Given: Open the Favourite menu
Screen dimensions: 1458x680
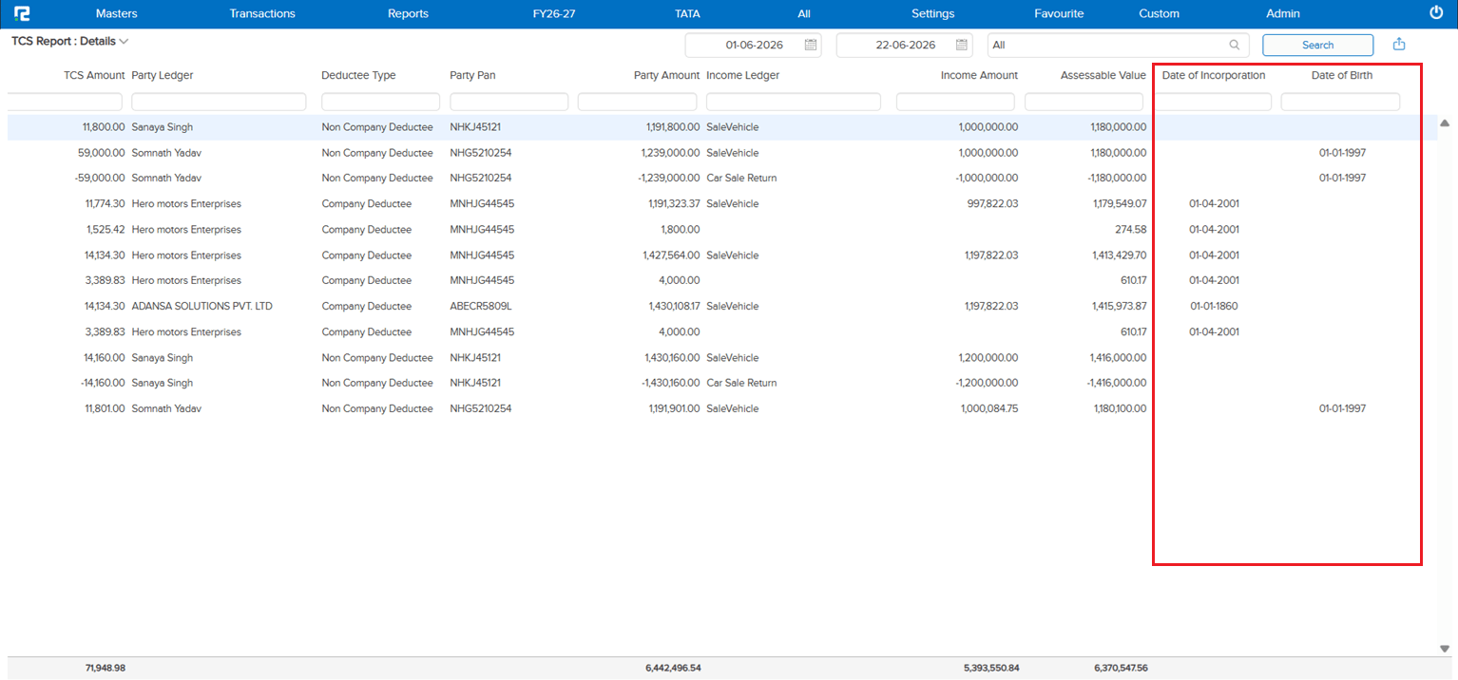Looking at the screenshot, I should [x=1059, y=13].
